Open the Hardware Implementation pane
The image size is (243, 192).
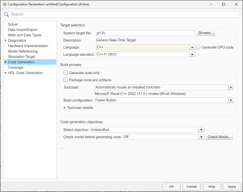point(28,46)
